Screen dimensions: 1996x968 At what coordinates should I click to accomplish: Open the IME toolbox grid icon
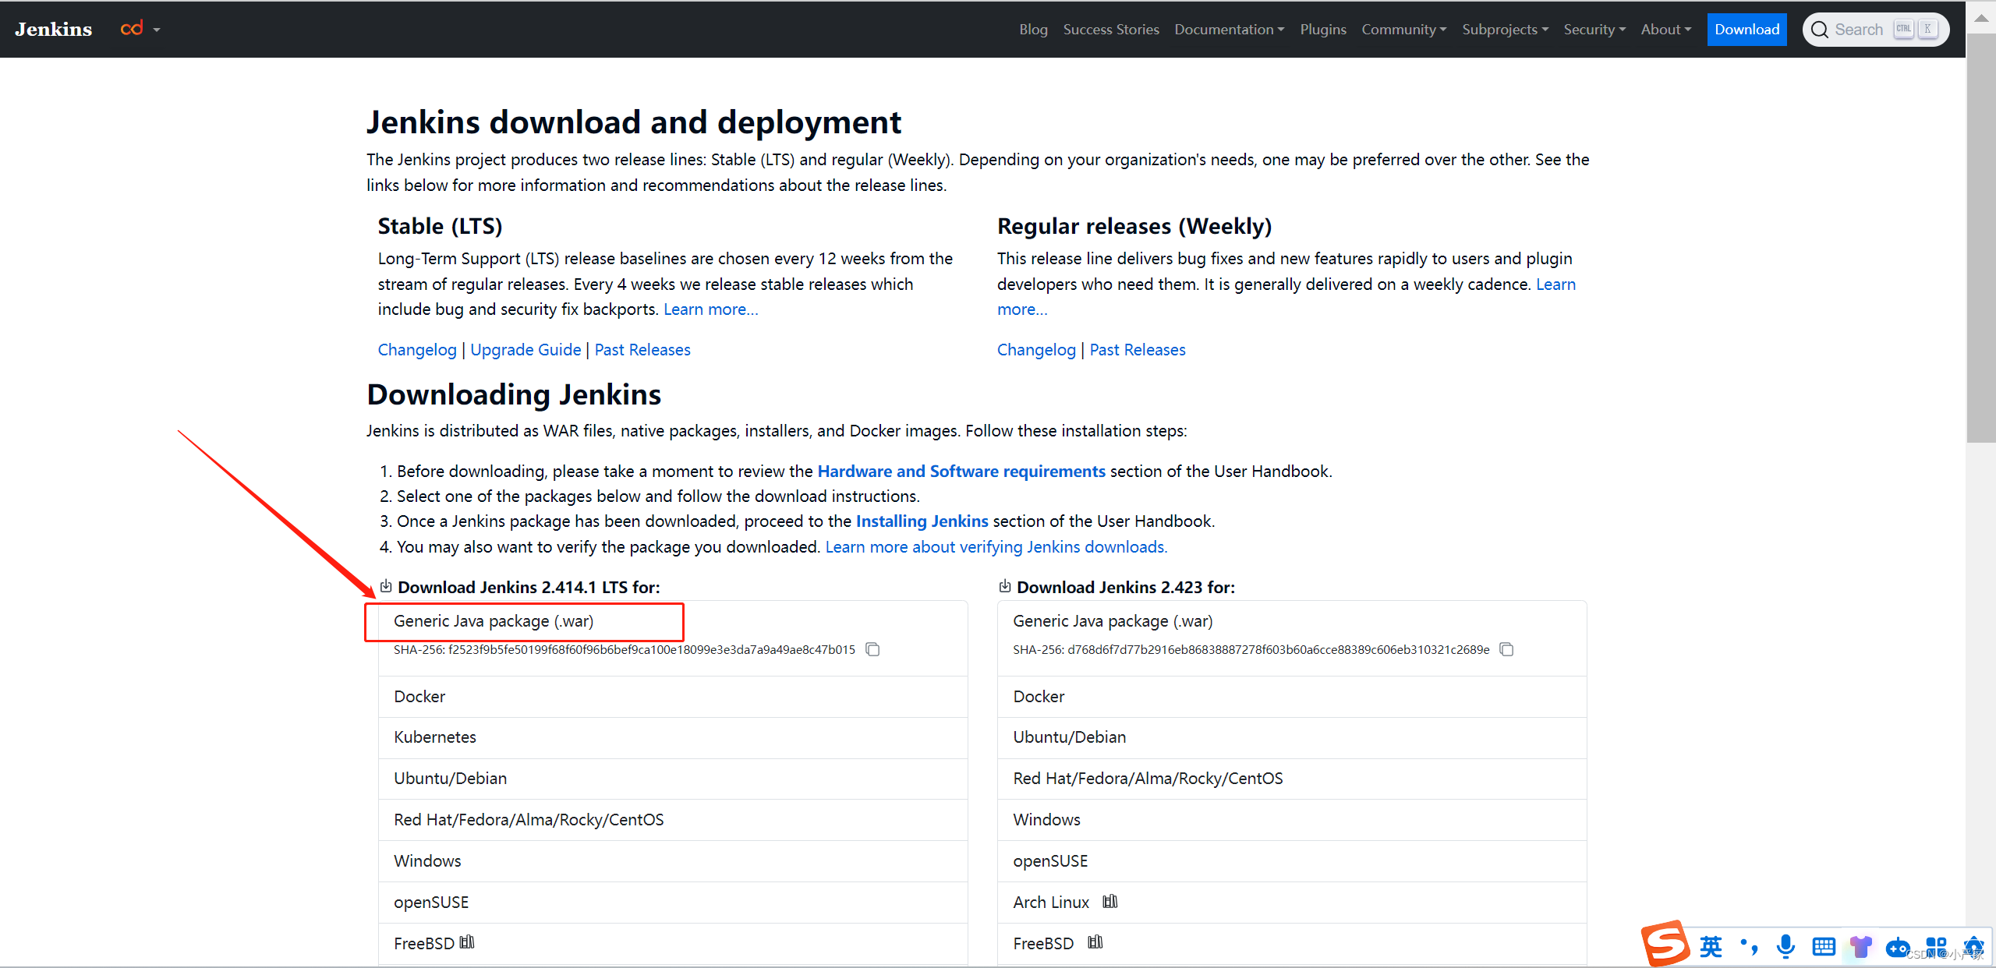click(x=1936, y=947)
